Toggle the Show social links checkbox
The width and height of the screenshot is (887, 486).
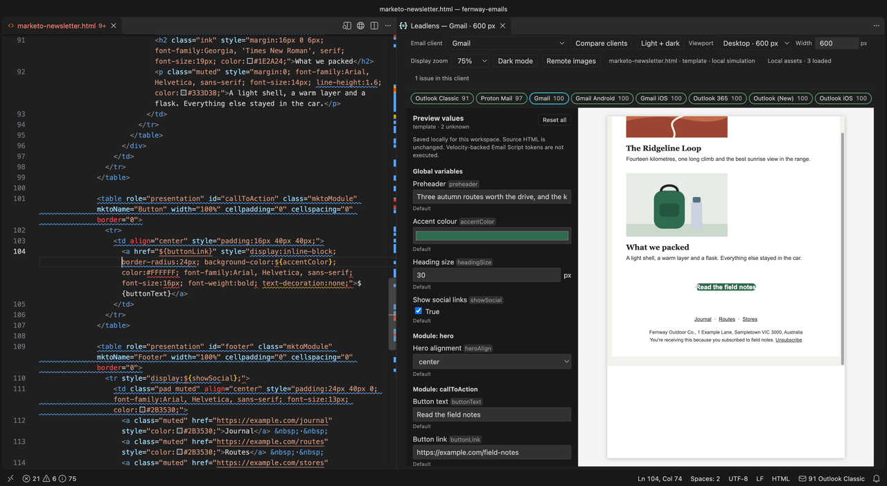pyautogui.click(x=418, y=311)
